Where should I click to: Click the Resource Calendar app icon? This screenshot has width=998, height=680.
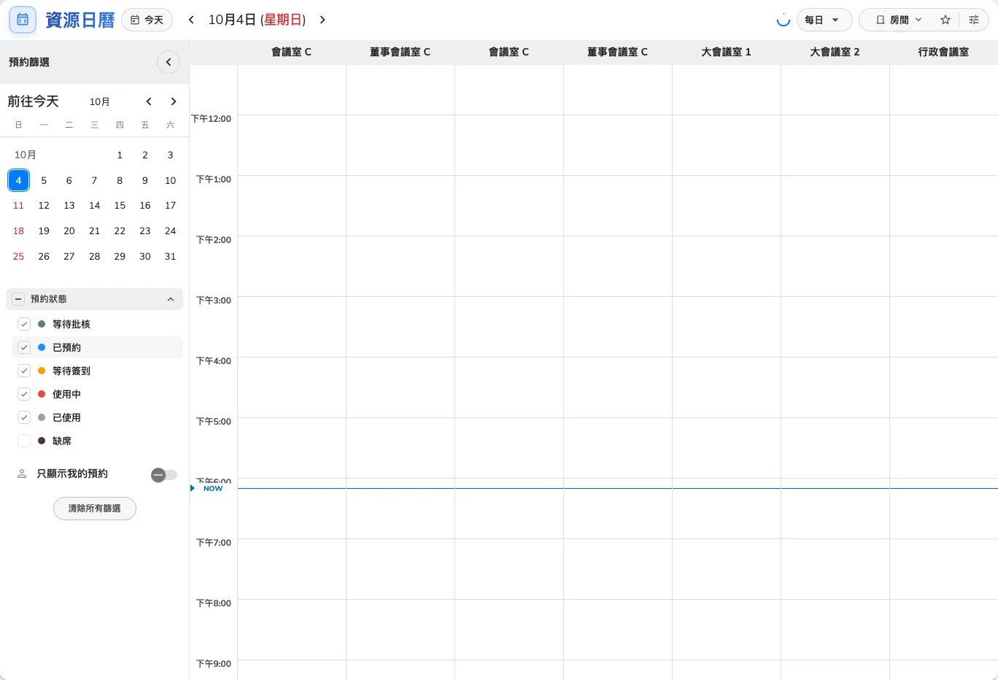click(23, 20)
